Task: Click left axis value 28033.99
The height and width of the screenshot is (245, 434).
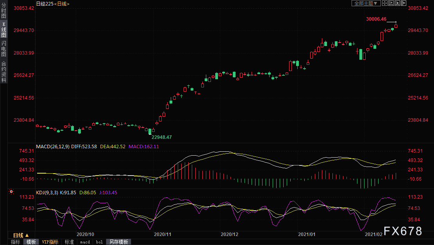Action: pos(24,53)
